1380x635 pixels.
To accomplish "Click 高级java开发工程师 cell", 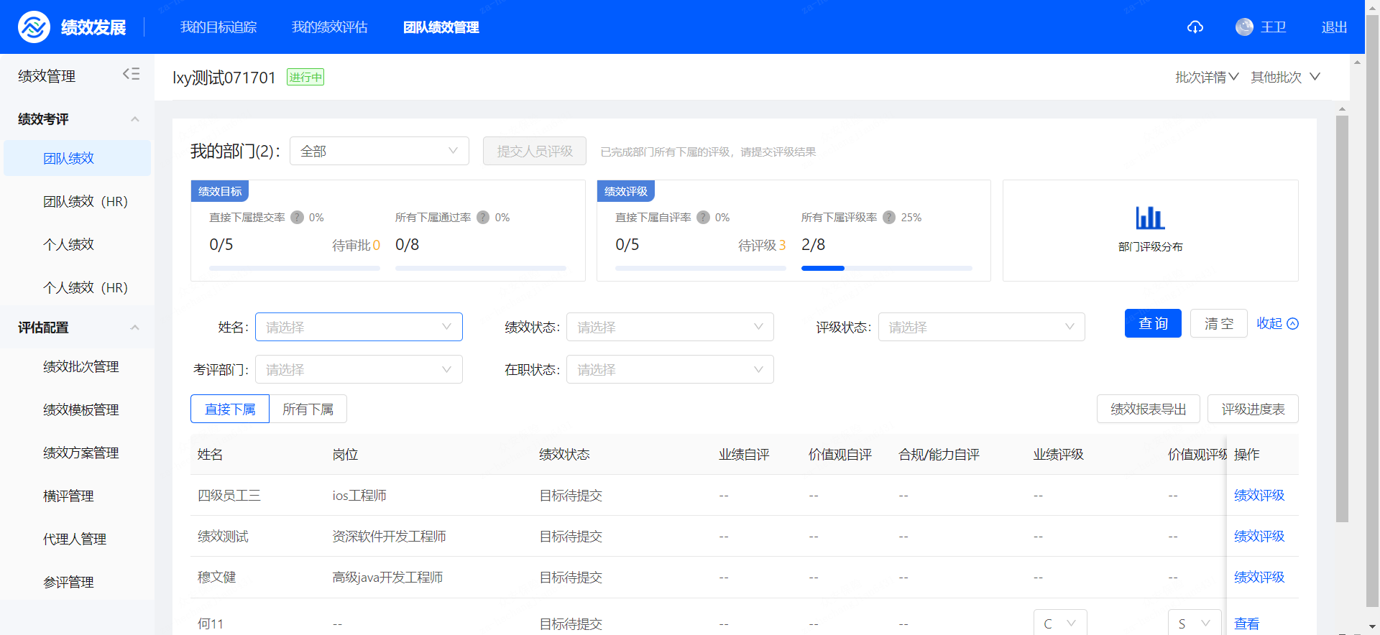I will click(387, 577).
